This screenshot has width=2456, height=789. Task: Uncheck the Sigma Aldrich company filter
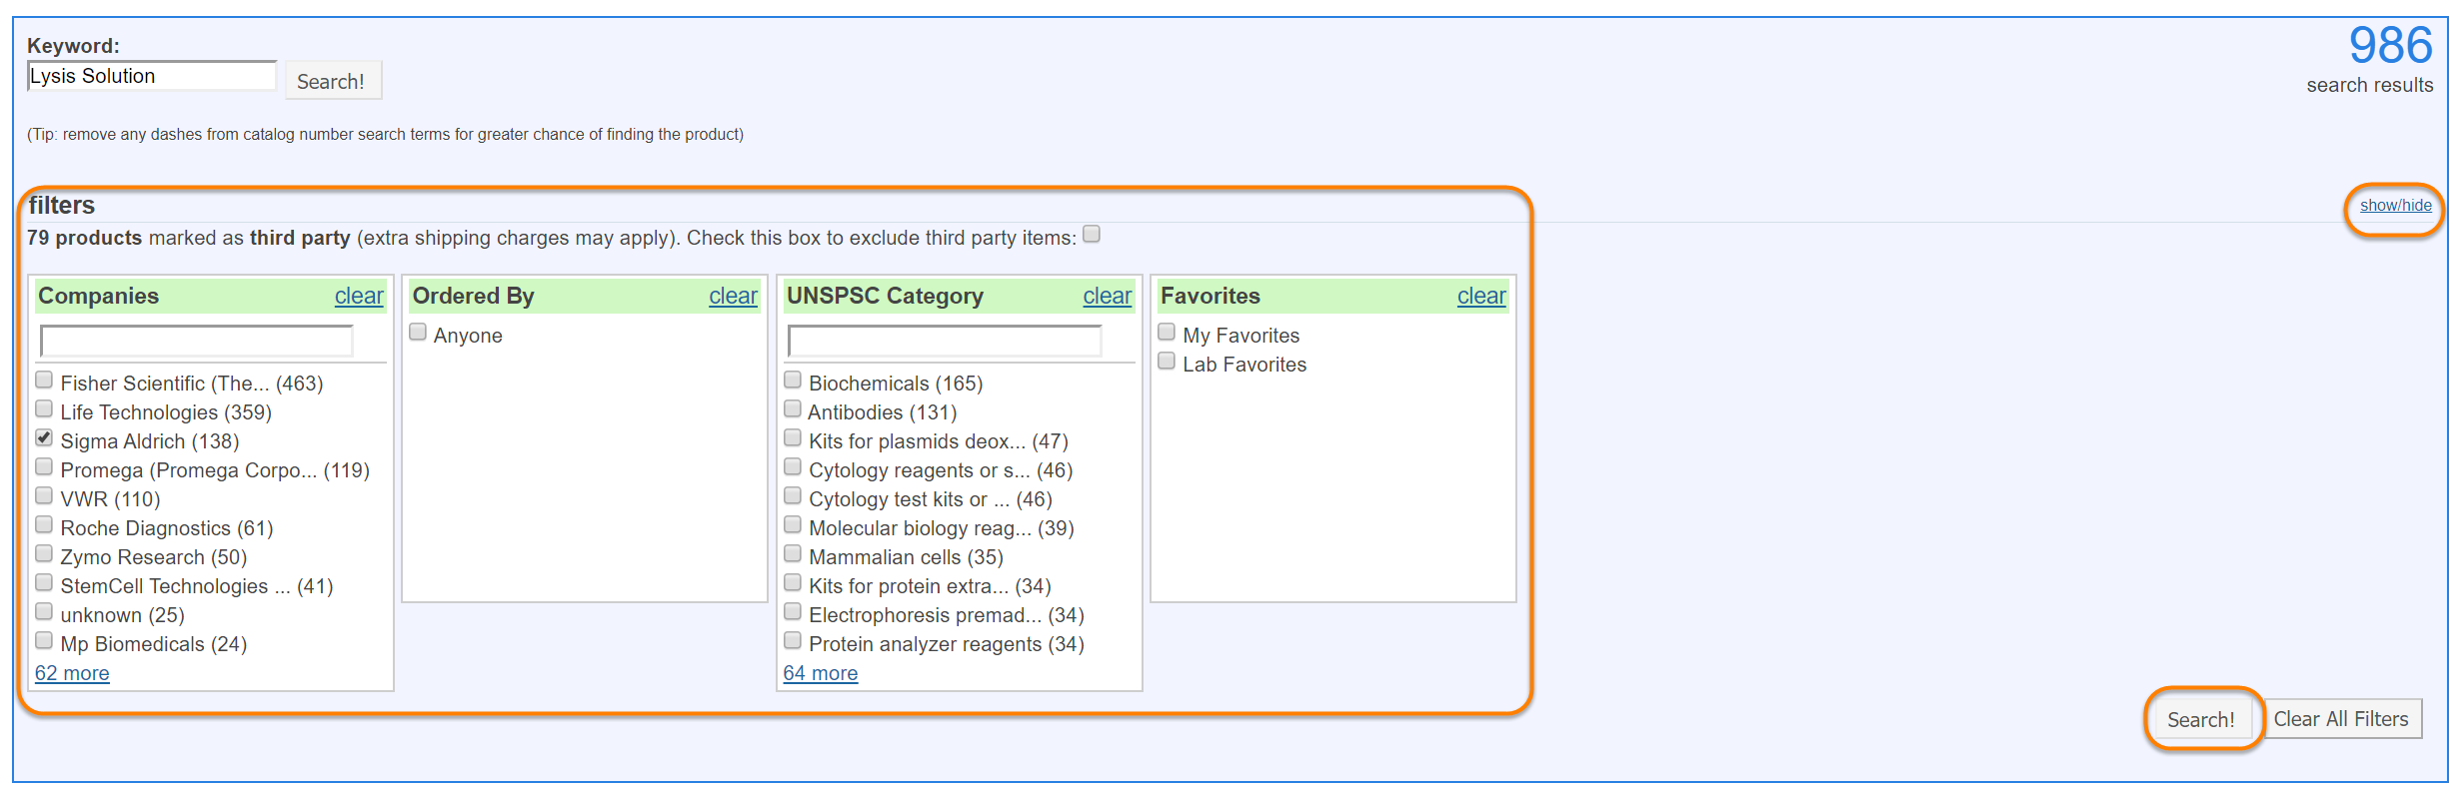tap(44, 438)
